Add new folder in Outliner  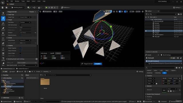[179, 14]
